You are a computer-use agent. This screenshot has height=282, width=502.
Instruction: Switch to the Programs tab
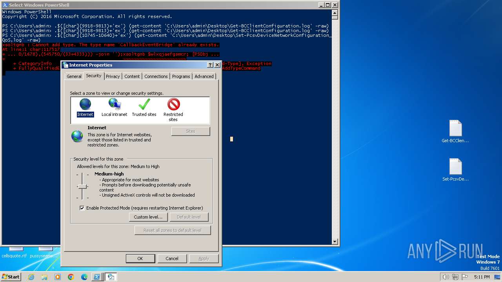pos(181,76)
